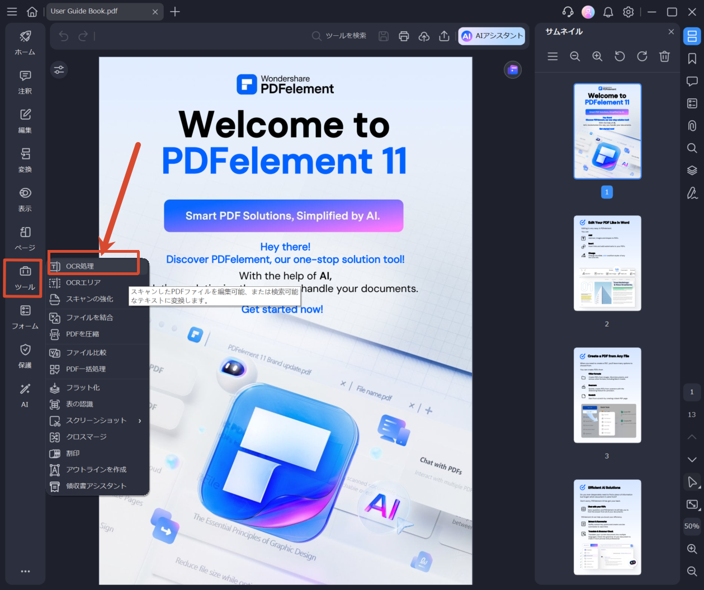
Task: Select 割印 menu entry
Action: click(98, 453)
